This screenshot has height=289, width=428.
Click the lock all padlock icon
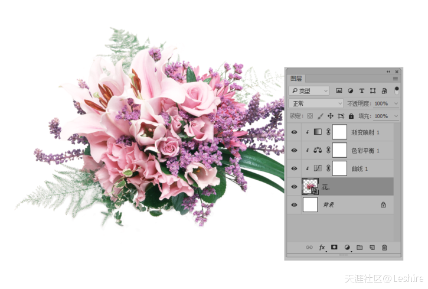351,116
